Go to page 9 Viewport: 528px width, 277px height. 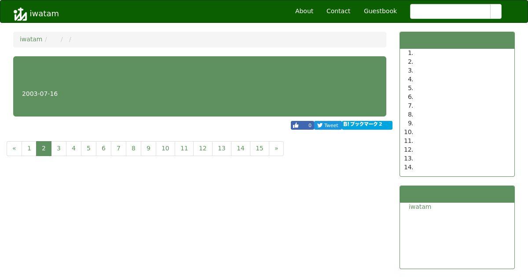(x=148, y=148)
